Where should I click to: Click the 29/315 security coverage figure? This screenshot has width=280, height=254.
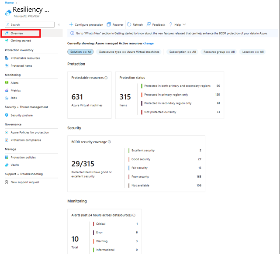(x=83, y=164)
